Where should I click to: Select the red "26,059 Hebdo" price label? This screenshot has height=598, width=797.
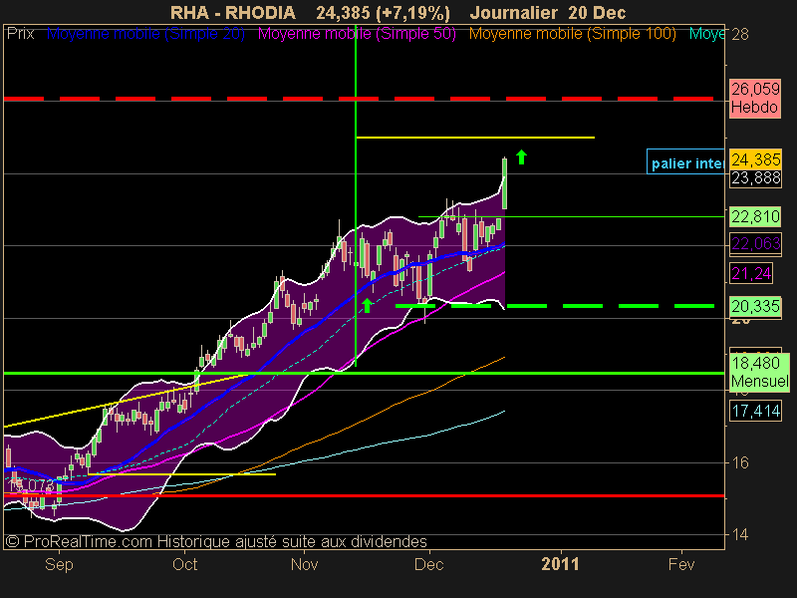pyautogui.click(x=755, y=99)
